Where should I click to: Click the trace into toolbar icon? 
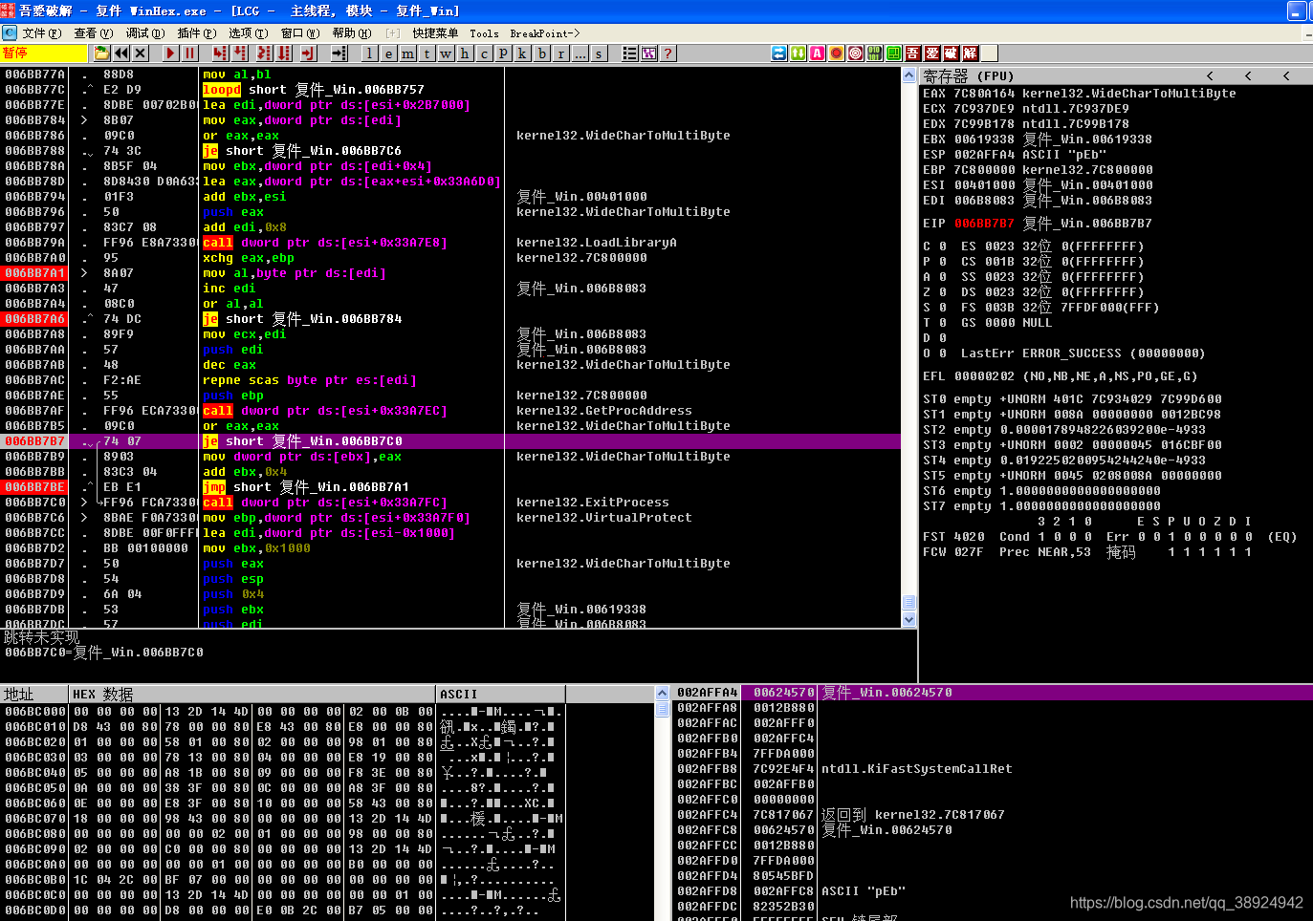[265, 54]
